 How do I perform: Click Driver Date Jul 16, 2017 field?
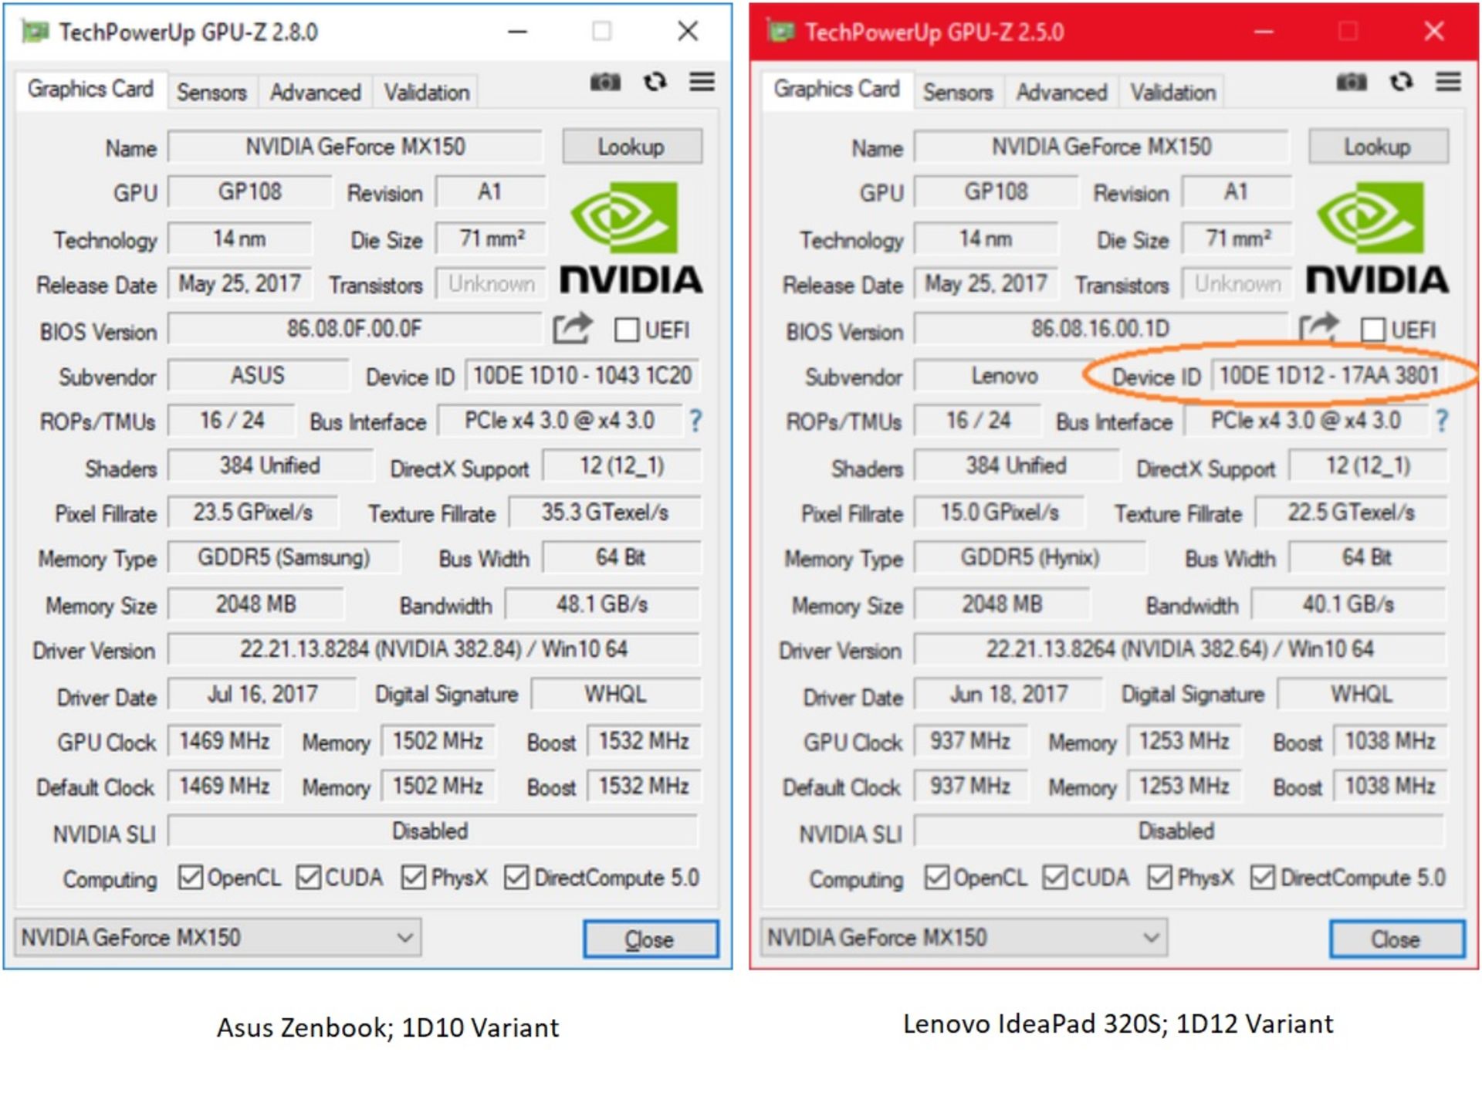point(262,694)
